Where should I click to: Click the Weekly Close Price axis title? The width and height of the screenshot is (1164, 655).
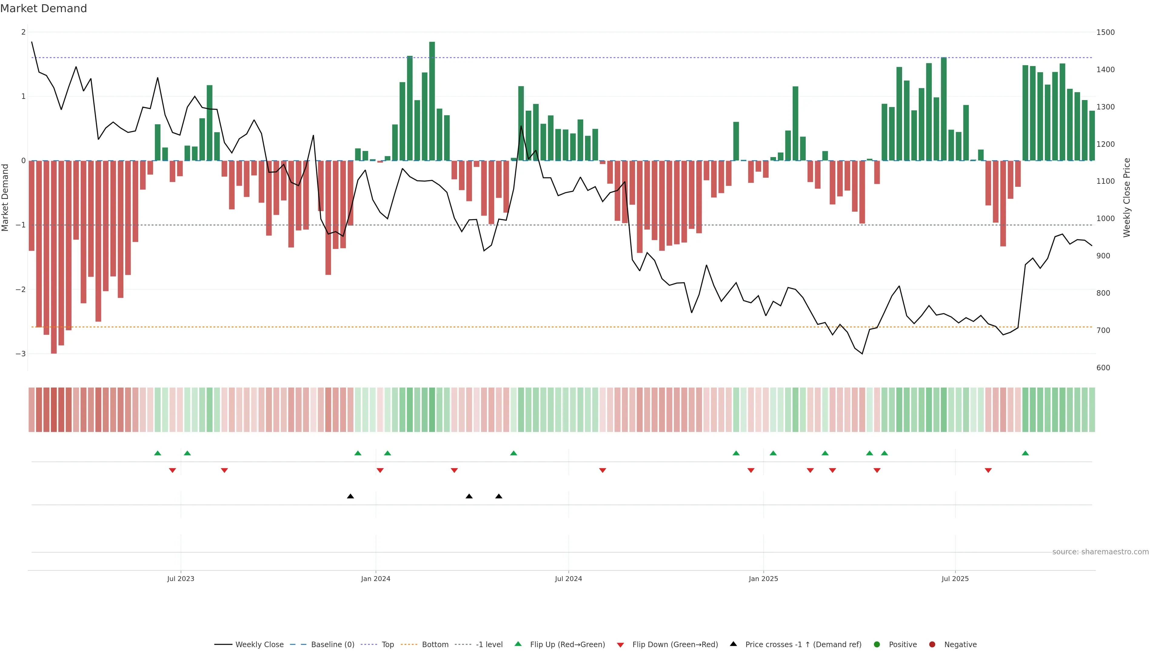coord(1126,197)
